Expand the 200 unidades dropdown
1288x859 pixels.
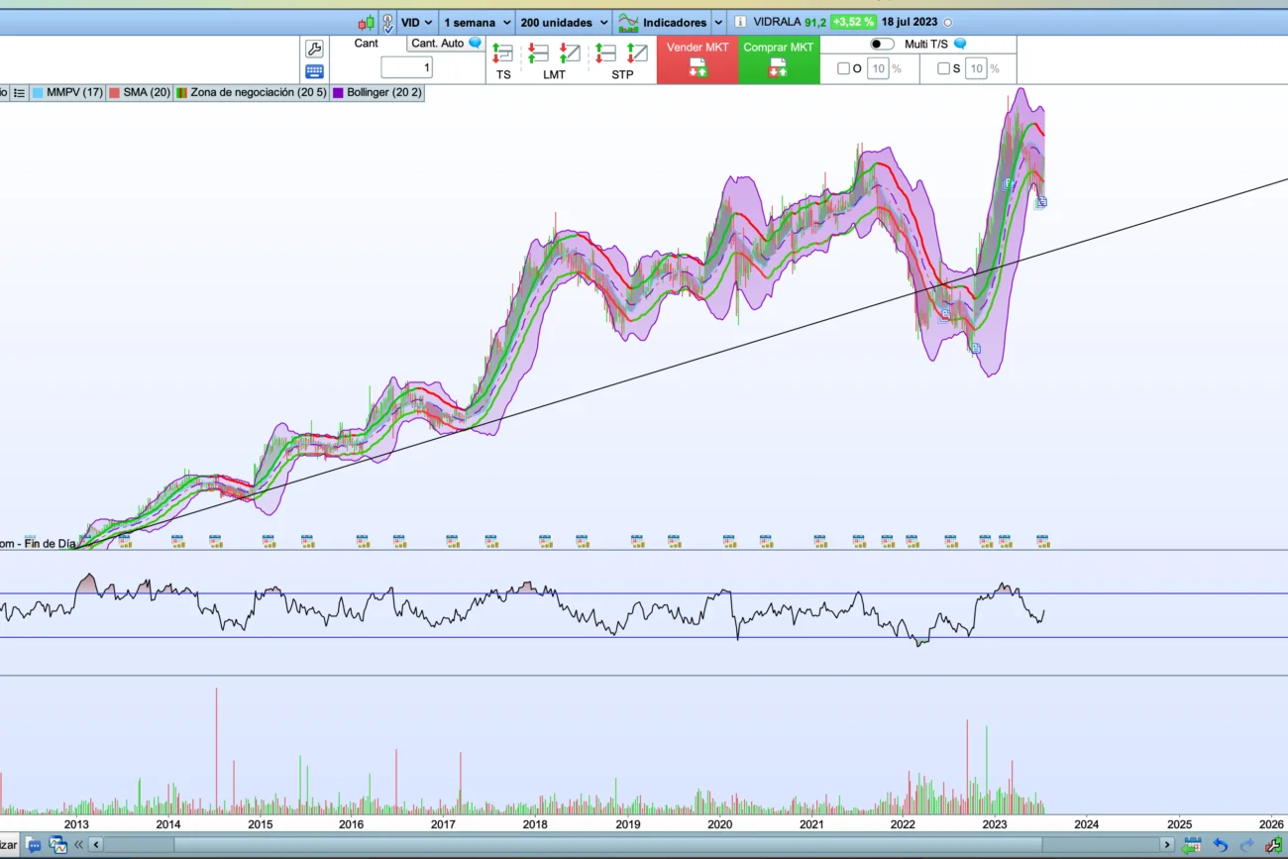(x=564, y=22)
